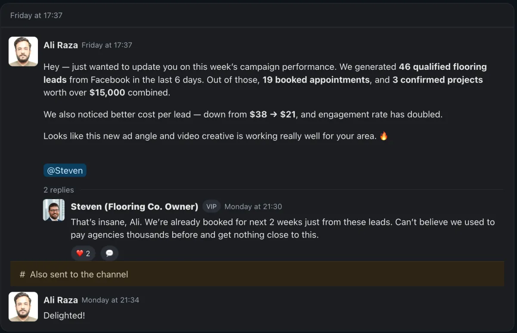Click the Monday at 21:30 reply timestamp
The image size is (517, 333).
(x=253, y=206)
